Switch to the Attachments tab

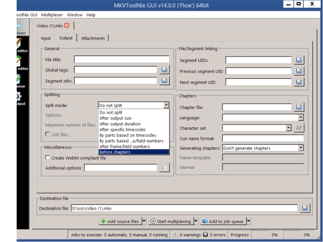(x=93, y=39)
